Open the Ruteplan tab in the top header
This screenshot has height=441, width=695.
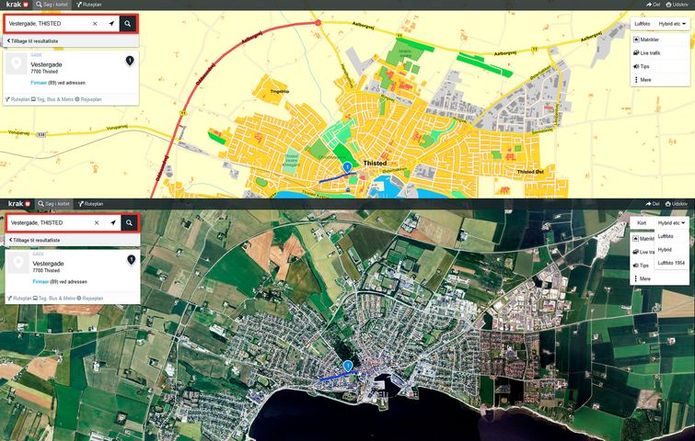coord(90,5)
